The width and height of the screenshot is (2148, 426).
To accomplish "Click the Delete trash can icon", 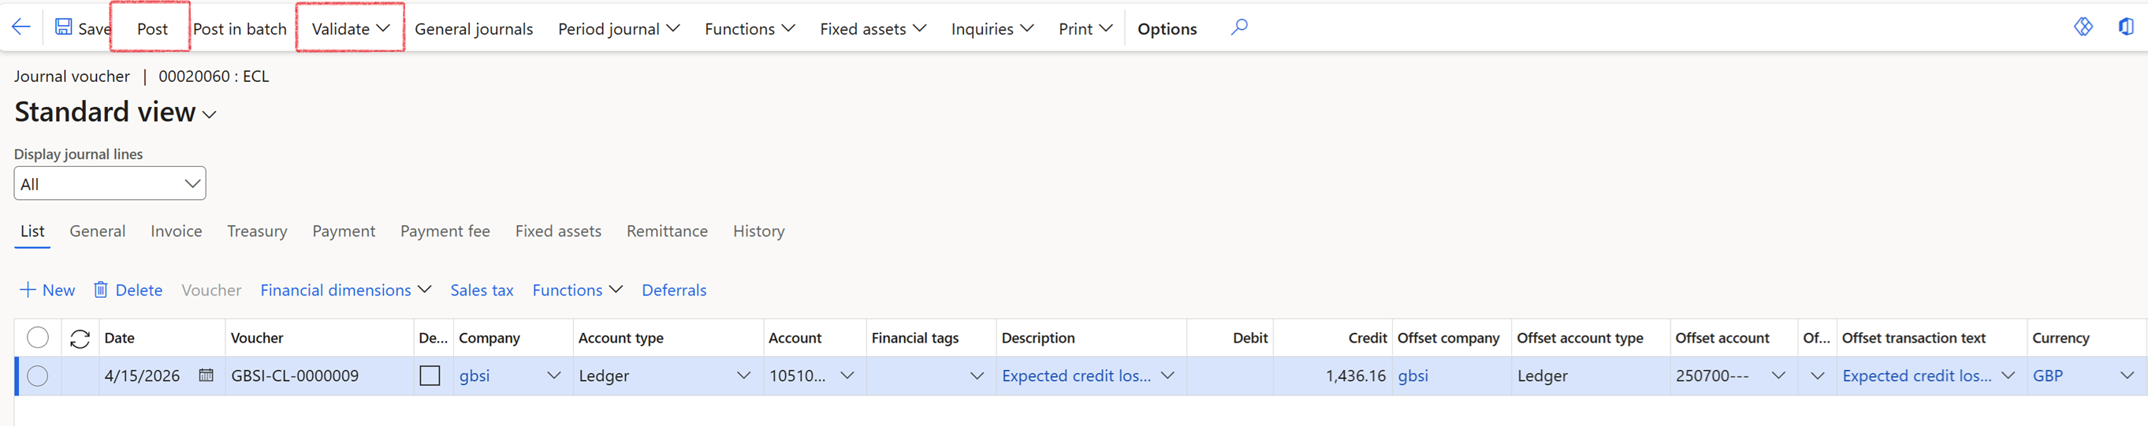I will pyautogui.click(x=101, y=290).
